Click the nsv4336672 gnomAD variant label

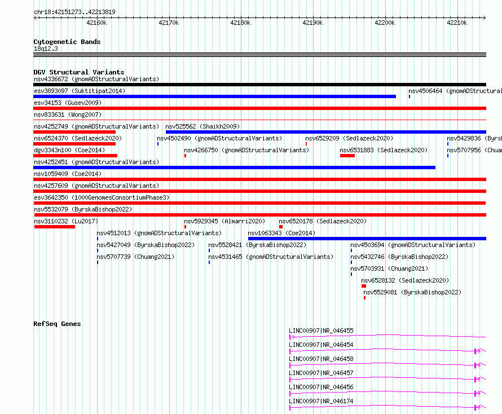coord(96,79)
